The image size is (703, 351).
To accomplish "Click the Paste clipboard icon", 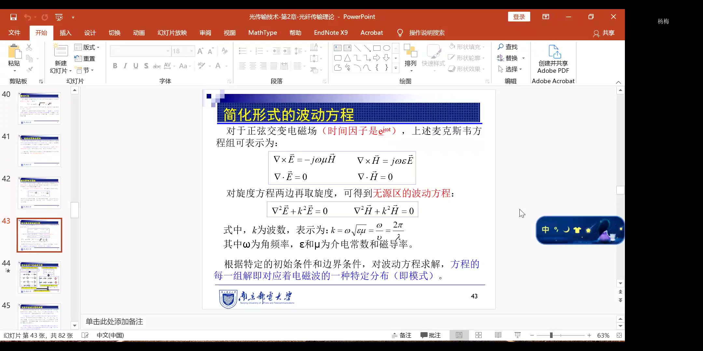I will coord(14,51).
